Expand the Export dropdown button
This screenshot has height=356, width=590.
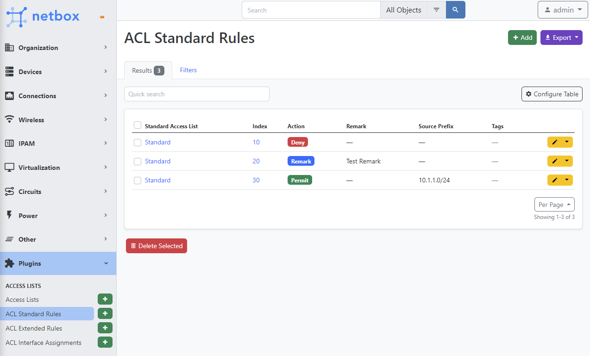pyautogui.click(x=561, y=37)
